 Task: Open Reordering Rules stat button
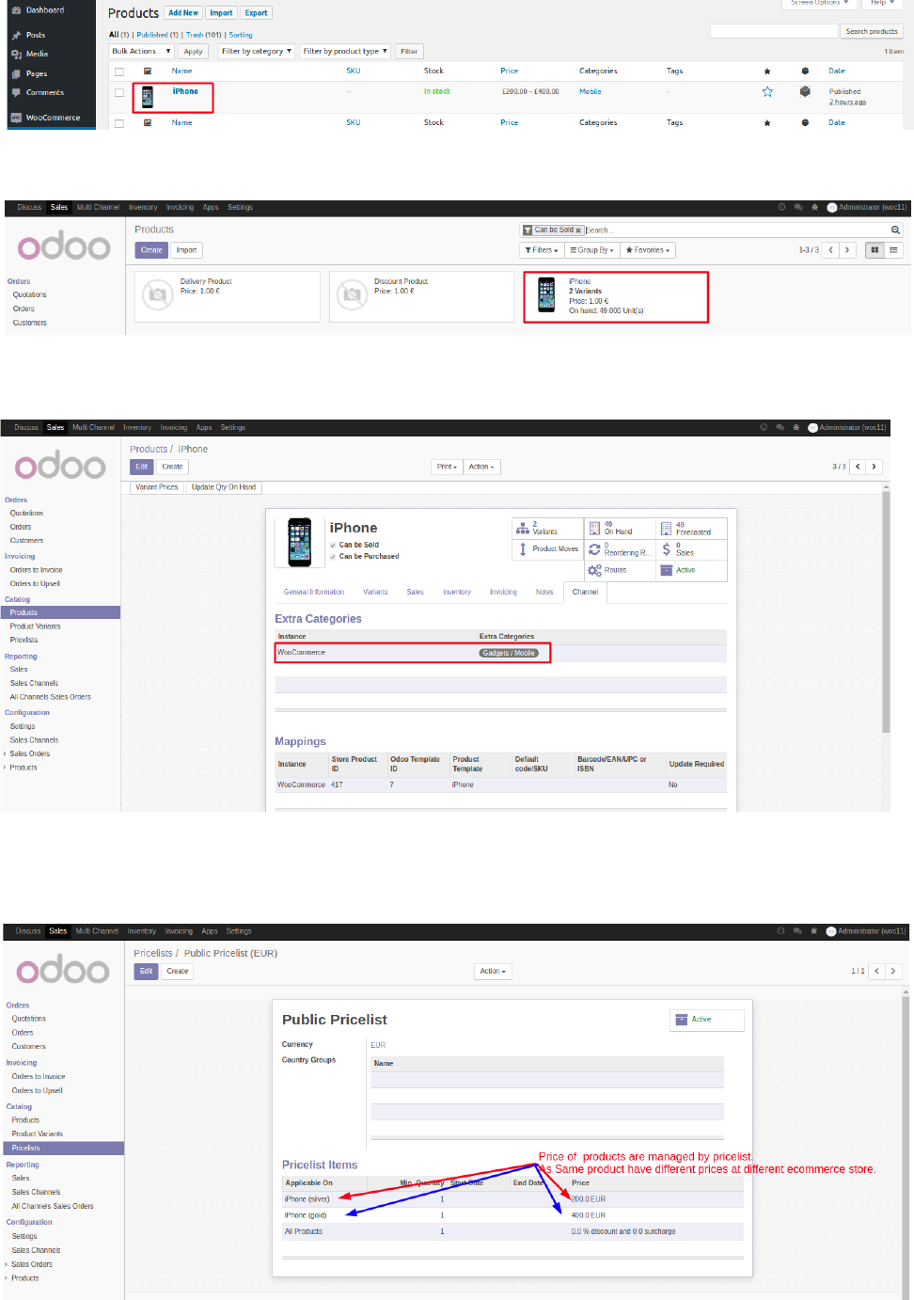tap(620, 548)
